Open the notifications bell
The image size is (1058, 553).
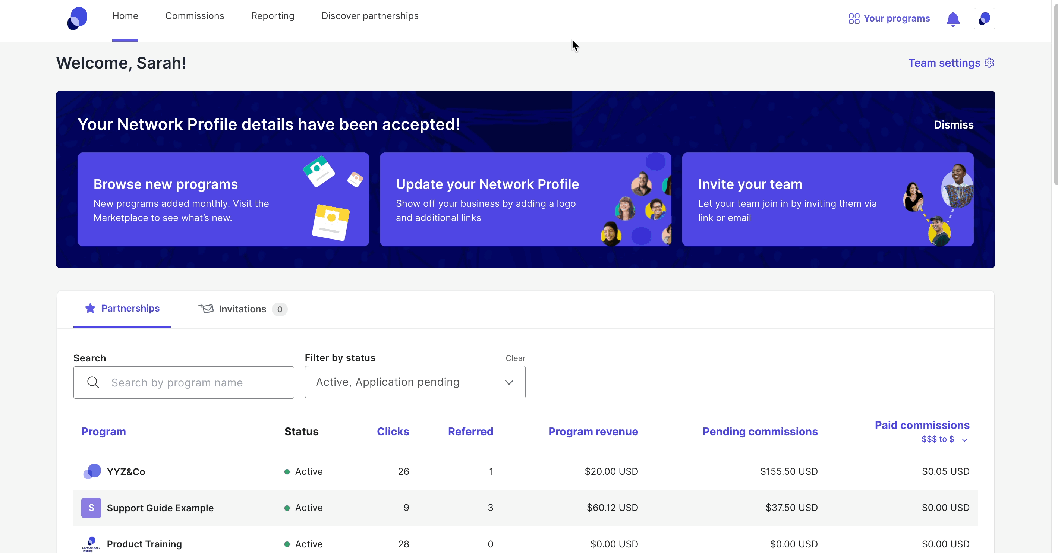coord(953,19)
